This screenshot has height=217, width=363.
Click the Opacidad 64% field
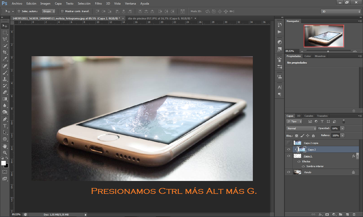(336, 129)
